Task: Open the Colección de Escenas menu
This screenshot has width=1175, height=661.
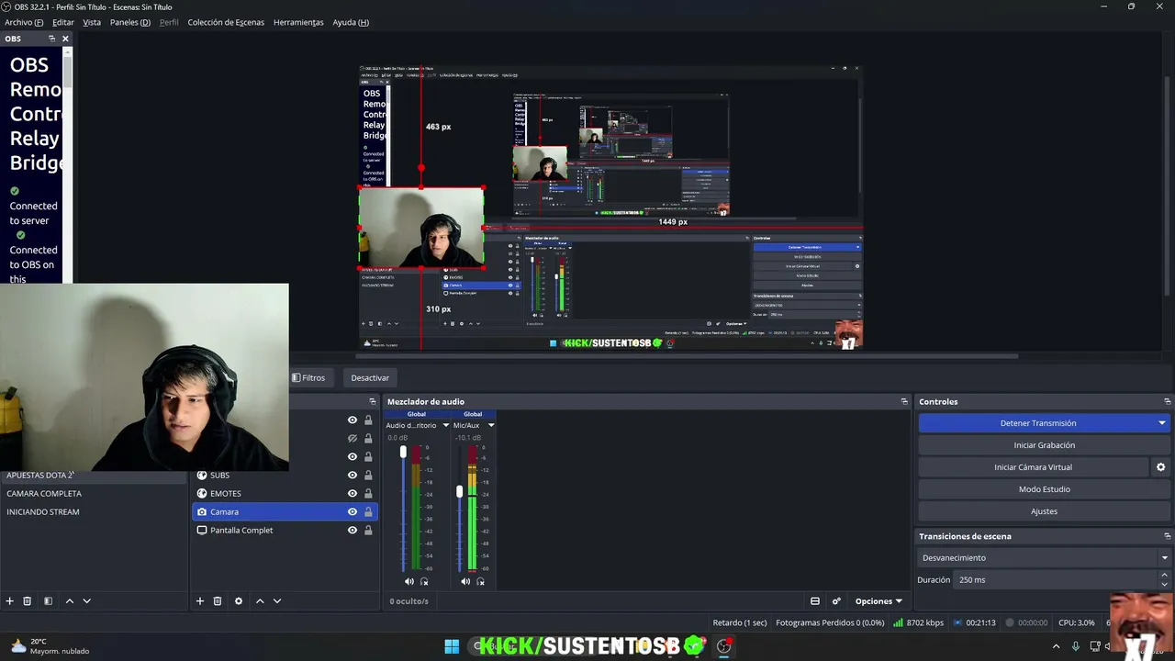Action: pyautogui.click(x=226, y=22)
